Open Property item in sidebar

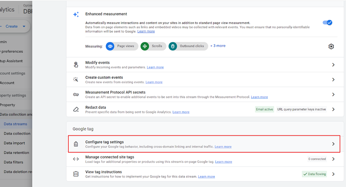[x=7, y=105]
